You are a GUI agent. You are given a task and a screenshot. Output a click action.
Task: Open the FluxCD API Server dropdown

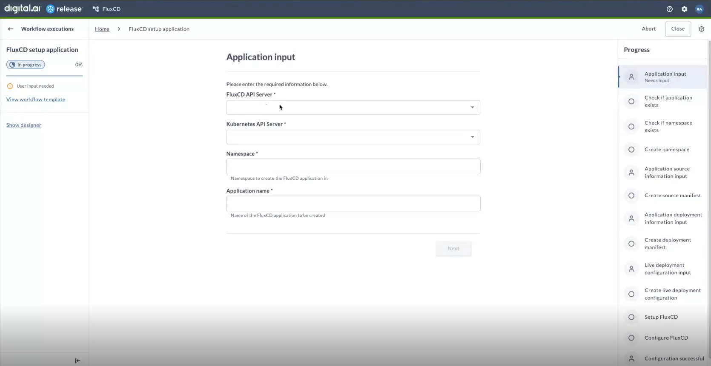coord(353,107)
